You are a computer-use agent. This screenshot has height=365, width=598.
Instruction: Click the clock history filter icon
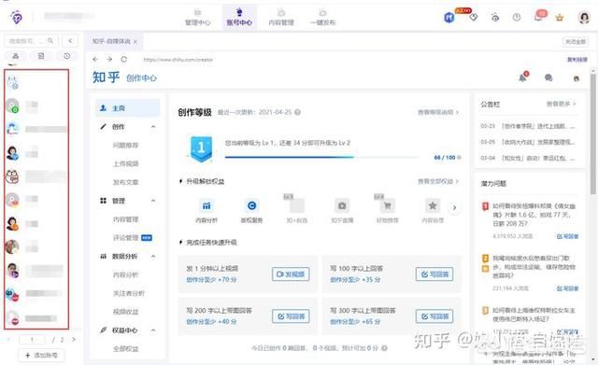point(66,56)
